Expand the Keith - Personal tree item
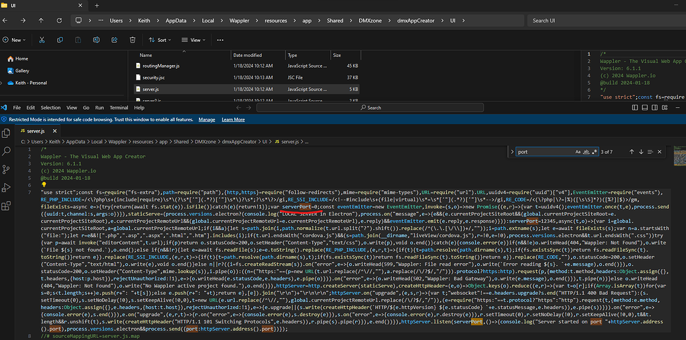Image resolution: width=686 pixels, height=340 pixels. tap(2, 83)
